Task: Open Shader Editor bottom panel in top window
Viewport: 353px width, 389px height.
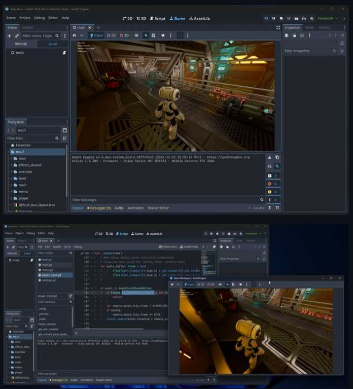Action: (158, 208)
